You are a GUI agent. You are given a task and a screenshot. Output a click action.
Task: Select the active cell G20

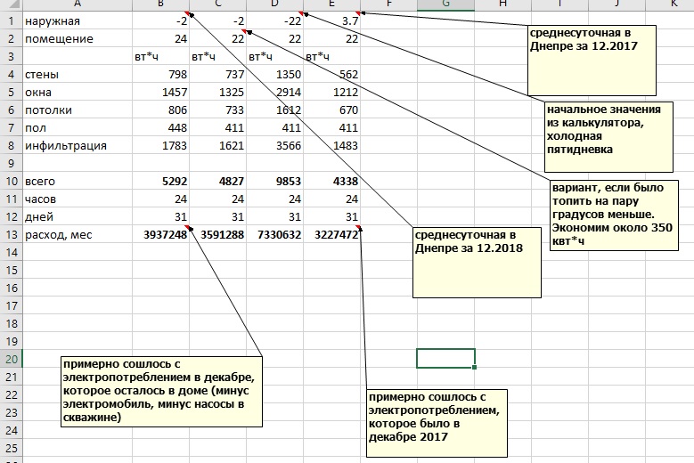click(x=445, y=359)
